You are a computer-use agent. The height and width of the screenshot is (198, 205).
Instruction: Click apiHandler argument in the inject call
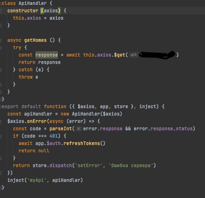66,180
